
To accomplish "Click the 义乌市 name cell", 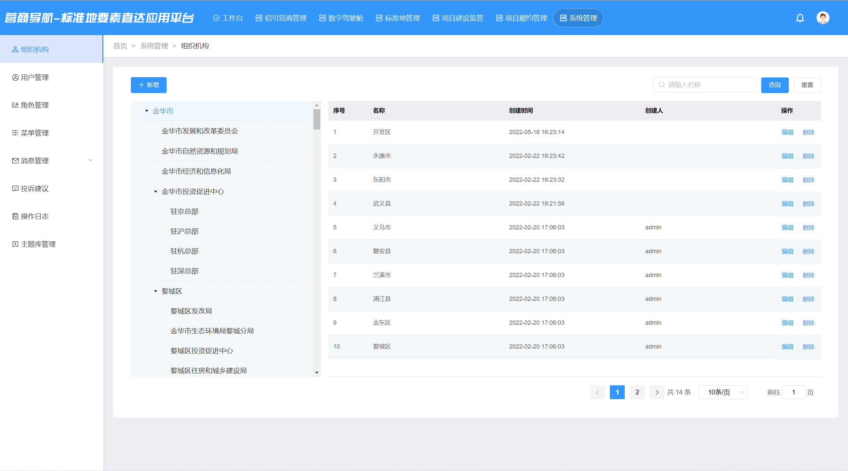I will tap(382, 227).
